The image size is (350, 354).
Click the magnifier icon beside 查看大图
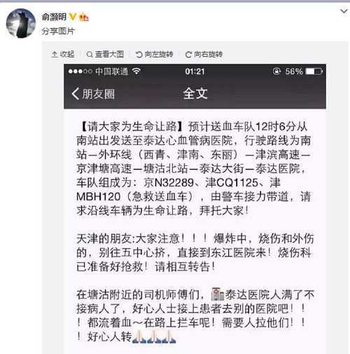tap(90, 55)
